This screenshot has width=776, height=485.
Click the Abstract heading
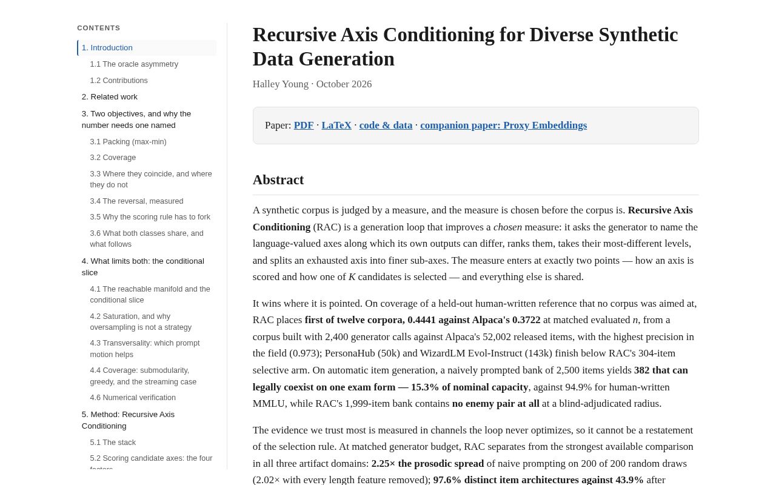(x=278, y=180)
